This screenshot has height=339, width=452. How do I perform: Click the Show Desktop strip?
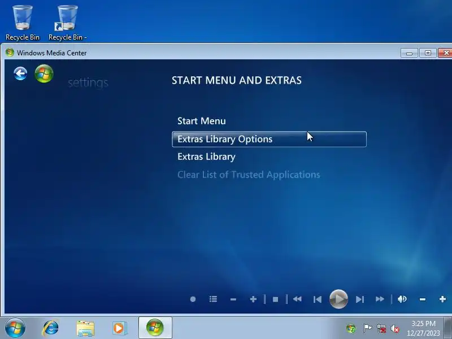[447, 328]
